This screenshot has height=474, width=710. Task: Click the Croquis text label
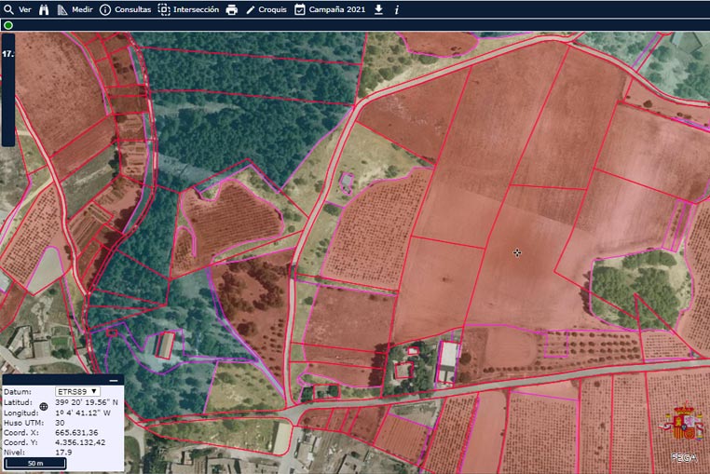click(x=272, y=9)
